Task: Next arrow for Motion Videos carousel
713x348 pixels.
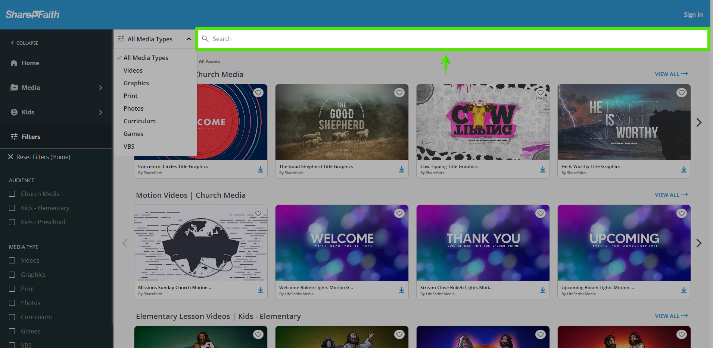Action: (699, 243)
